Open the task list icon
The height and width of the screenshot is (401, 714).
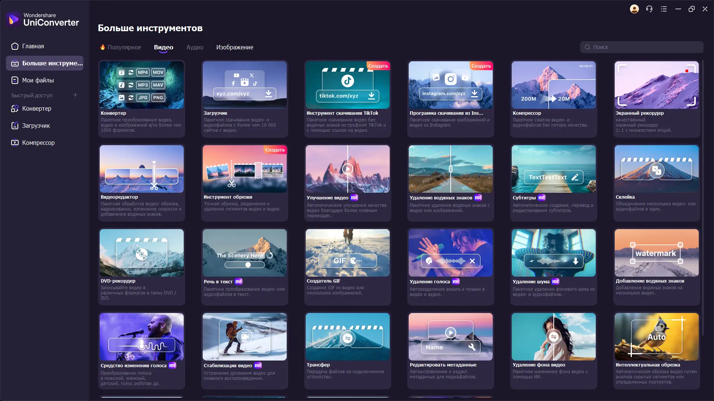tap(664, 9)
